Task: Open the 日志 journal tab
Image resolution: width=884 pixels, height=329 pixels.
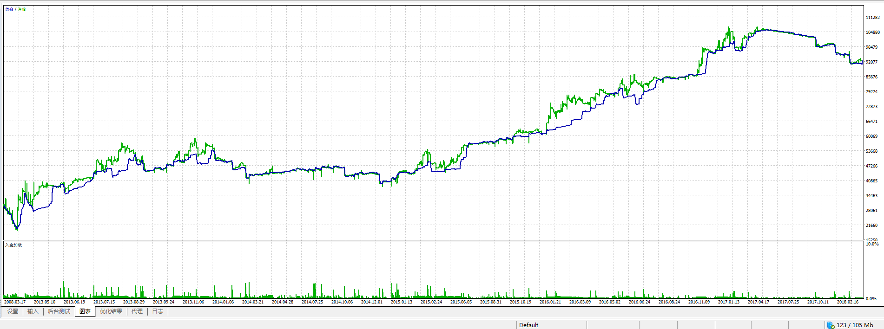Action: point(158,311)
